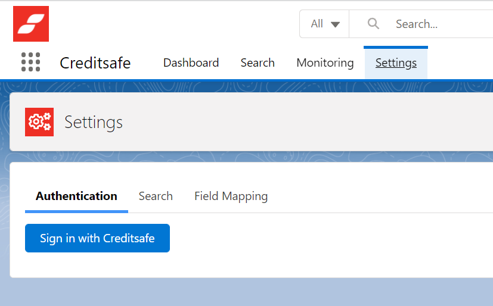Go to Search in the navigation bar
The width and height of the screenshot is (493, 306).
click(258, 63)
